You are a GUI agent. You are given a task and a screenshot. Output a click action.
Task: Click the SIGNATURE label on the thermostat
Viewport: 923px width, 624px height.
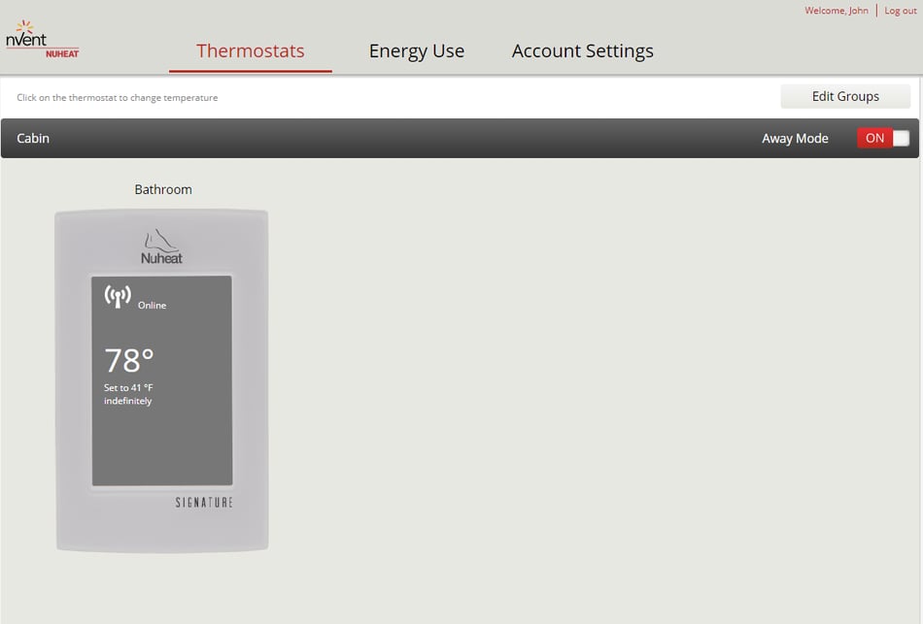(x=204, y=503)
